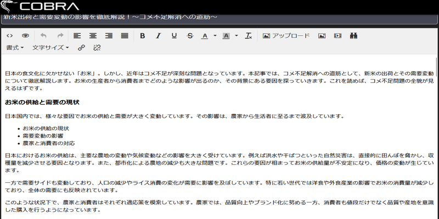This screenshot has height=219, width=439.
Task: Click paragraph starting このような状況下で
Action: coord(219,206)
